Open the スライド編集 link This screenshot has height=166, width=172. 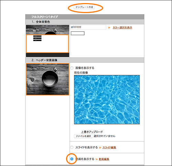click(x=109, y=147)
